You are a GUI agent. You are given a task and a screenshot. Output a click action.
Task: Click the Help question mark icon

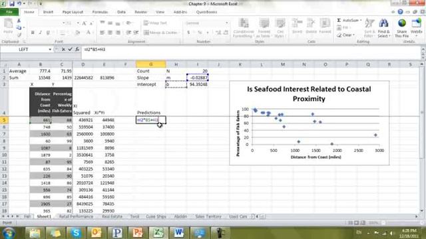coord(400,12)
